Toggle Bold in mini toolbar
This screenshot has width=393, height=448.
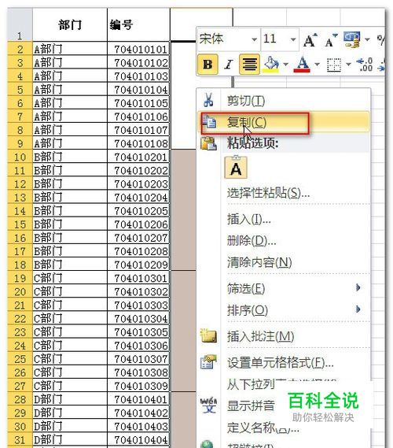point(208,65)
